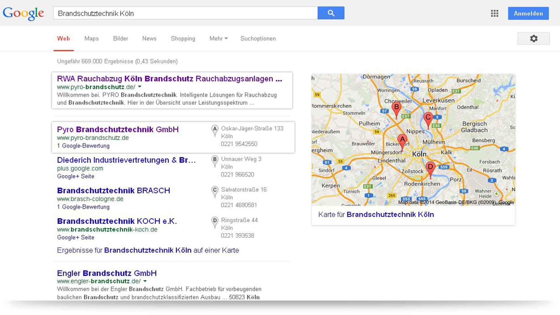The width and height of the screenshot is (560, 315).
Task: Click phone number 0221 4690581
Action: (239, 205)
